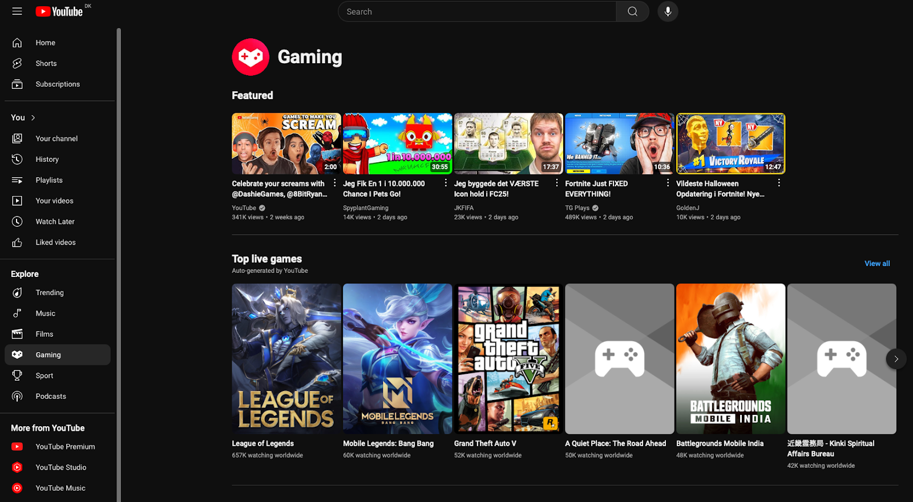Click the Gaming controller sidebar icon
Image resolution: width=913 pixels, height=502 pixels.
click(x=17, y=355)
